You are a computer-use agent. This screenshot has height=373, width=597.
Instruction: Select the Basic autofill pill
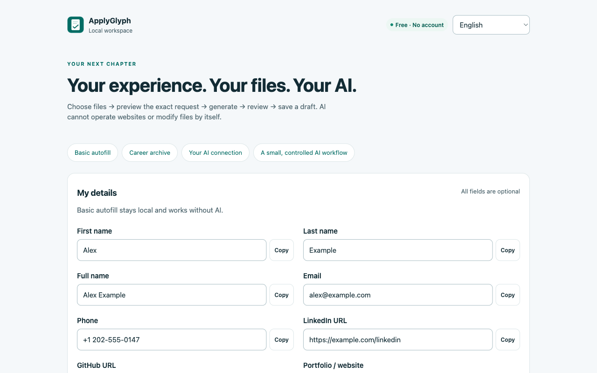click(92, 152)
